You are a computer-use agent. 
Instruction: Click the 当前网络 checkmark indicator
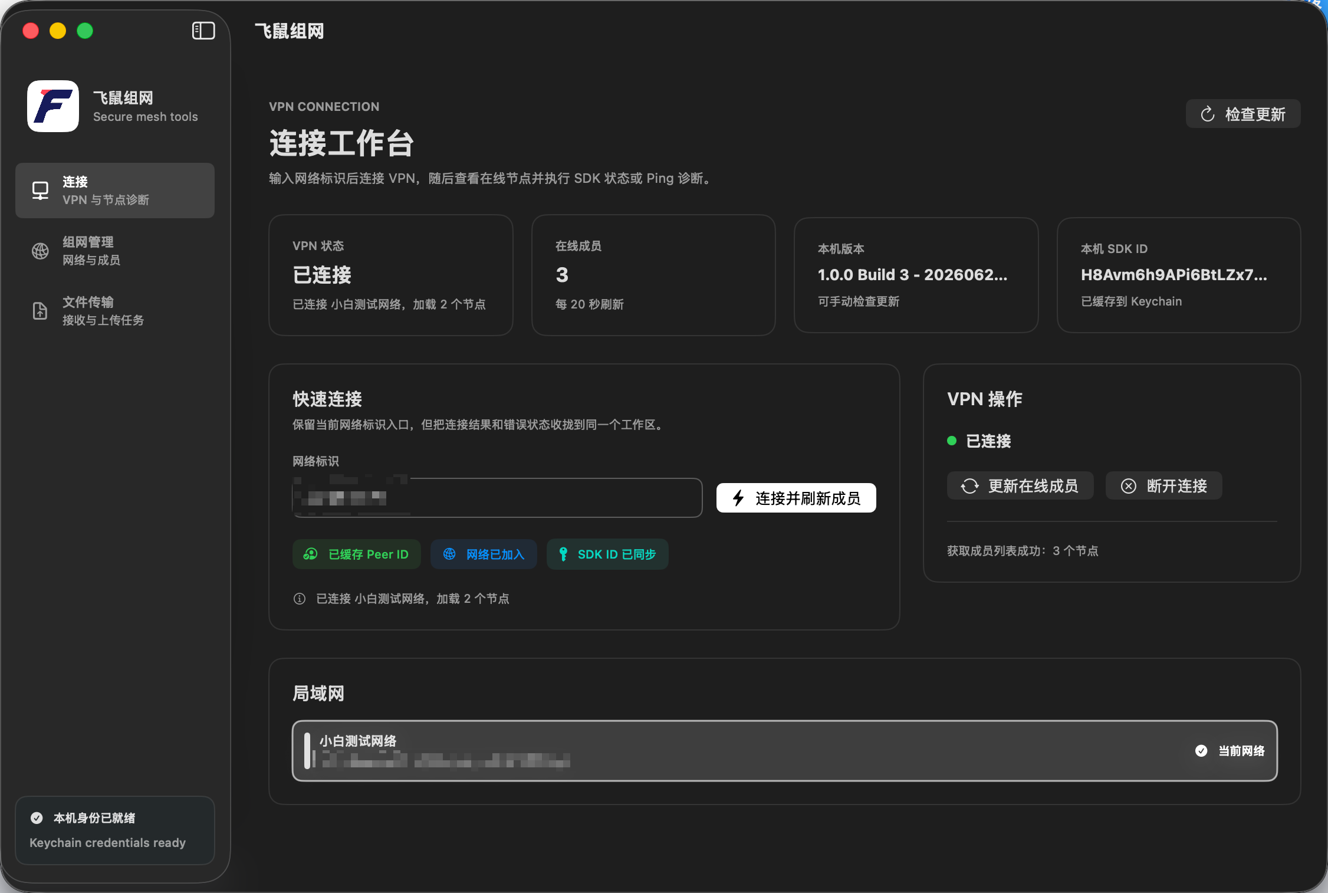[x=1201, y=751]
